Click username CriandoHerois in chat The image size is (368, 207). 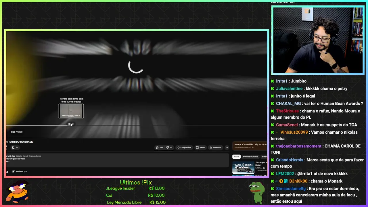(x=290, y=160)
